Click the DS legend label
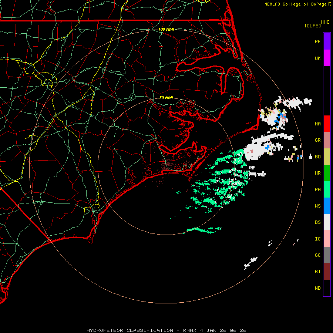 click(x=317, y=222)
